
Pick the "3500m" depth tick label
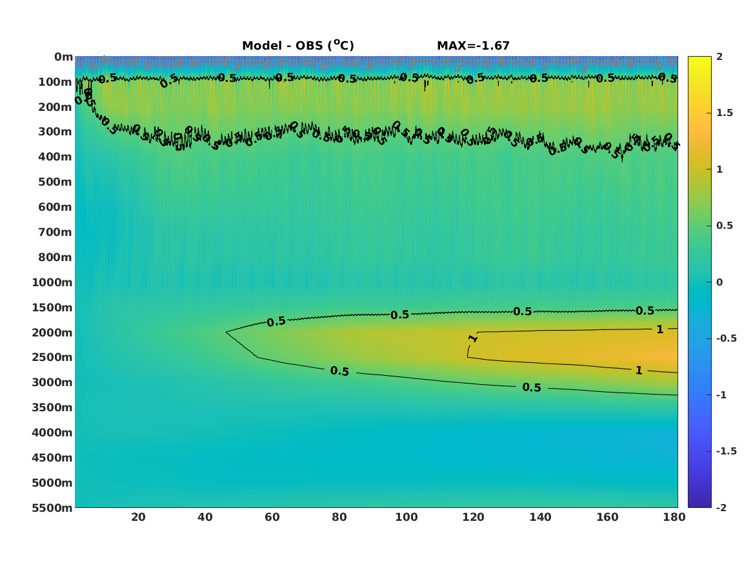(x=52, y=407)
